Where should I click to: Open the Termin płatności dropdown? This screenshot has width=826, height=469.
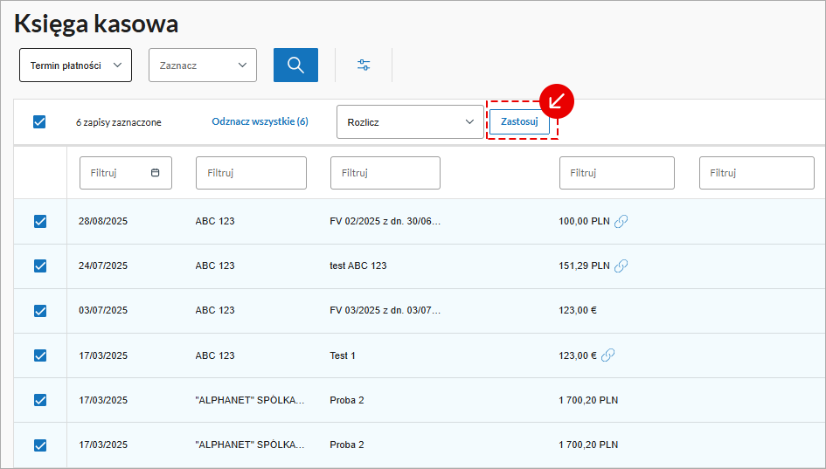[x=75, y=66]
